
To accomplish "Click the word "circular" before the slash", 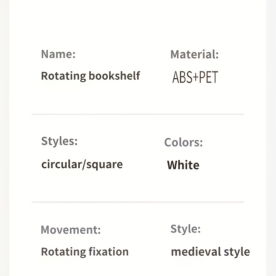I will (62, 164).
